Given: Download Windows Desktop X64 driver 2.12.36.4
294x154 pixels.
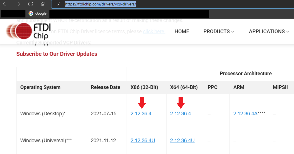Looking at the screenshot, I should click(181, 114).
